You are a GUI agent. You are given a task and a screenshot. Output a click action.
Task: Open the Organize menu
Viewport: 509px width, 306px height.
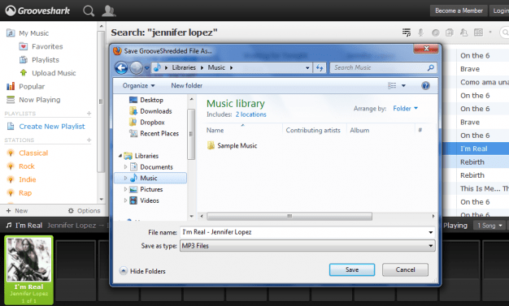click(138, 85)
